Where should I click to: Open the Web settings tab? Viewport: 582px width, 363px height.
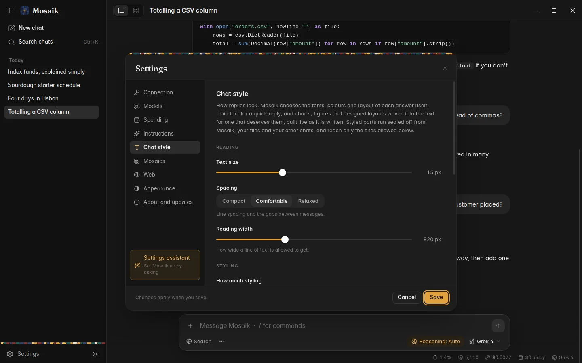[x=165, y=175]
